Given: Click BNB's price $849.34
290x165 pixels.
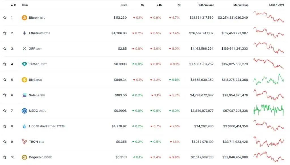Looking at the screenshot, I should (x=120, y=80).
